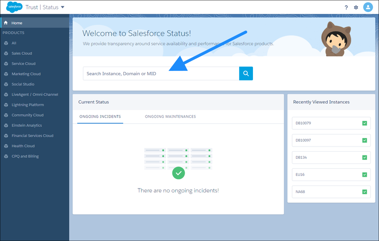
Task: Switch to the Ongoing Incidents tab
Action: [x=100, y=117]
